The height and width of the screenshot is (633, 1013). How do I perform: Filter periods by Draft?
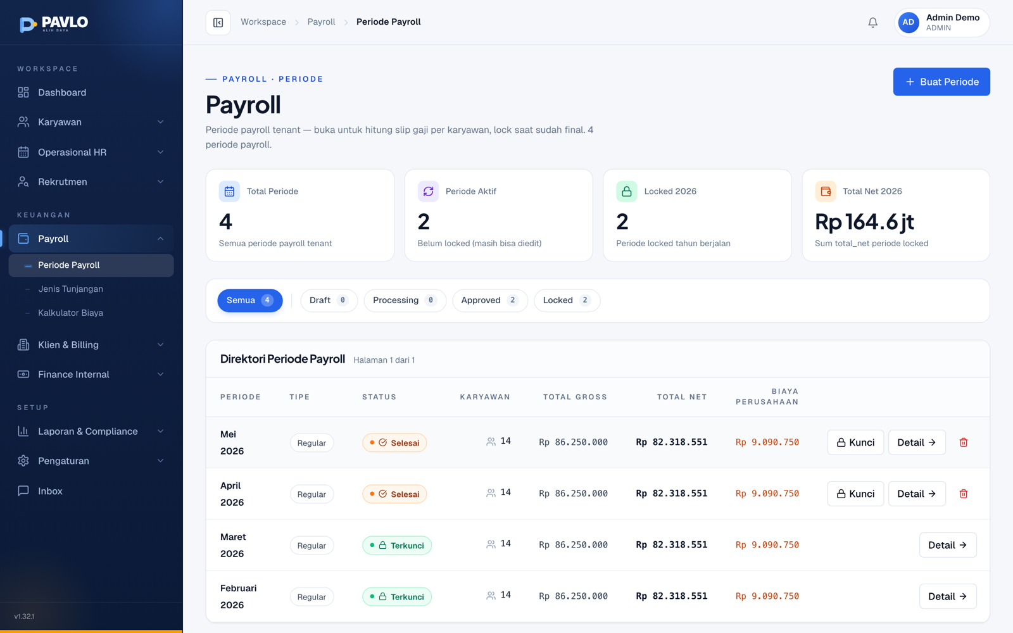tap(329, 301)
